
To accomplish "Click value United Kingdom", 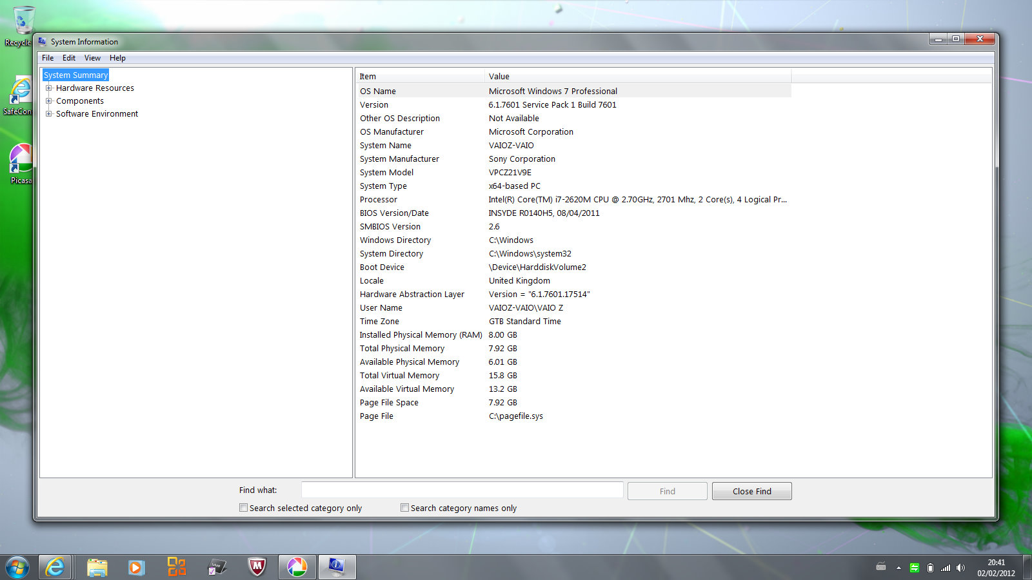I will (519, 280).
